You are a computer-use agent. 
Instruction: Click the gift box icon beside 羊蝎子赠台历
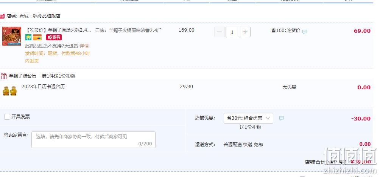click(x=4, y=76)
